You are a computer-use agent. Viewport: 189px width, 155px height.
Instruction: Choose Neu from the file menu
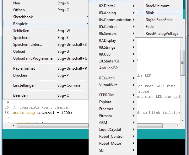[46, 3]
